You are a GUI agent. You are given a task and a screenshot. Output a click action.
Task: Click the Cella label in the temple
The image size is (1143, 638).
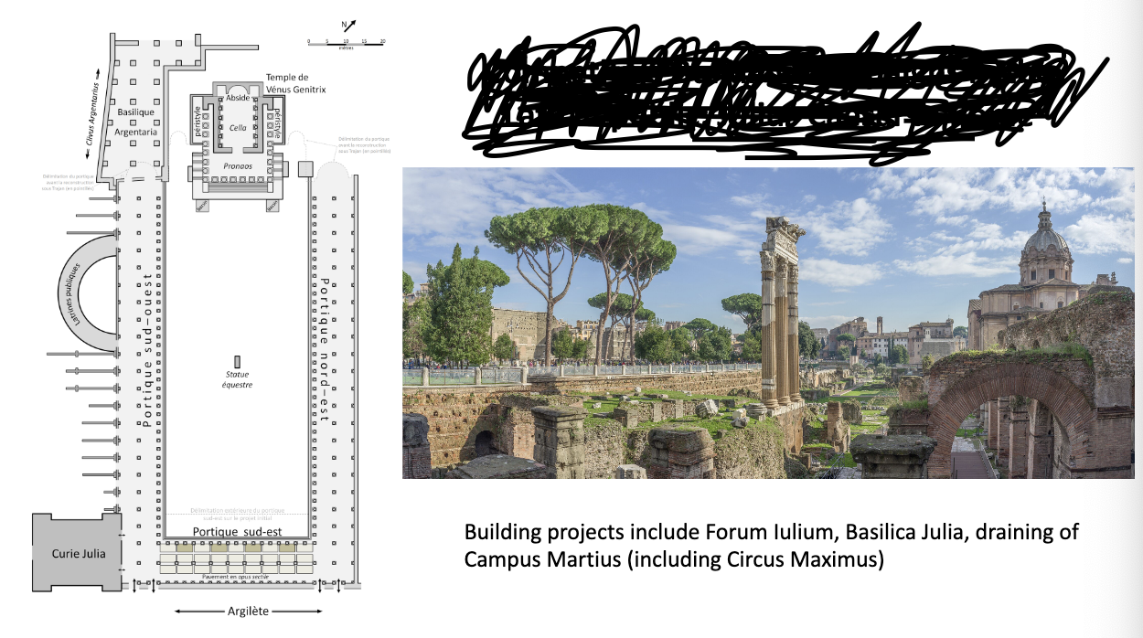click(238, 128)
